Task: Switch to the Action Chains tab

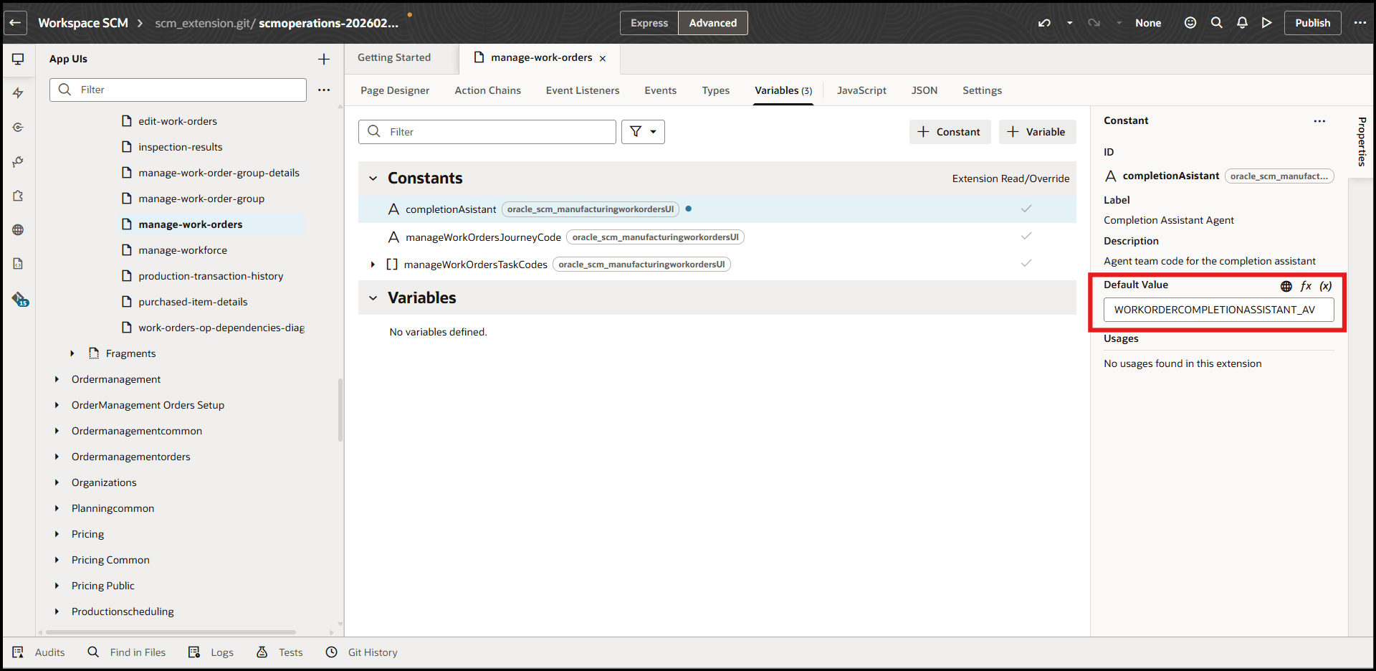Action: click(487, 90)
